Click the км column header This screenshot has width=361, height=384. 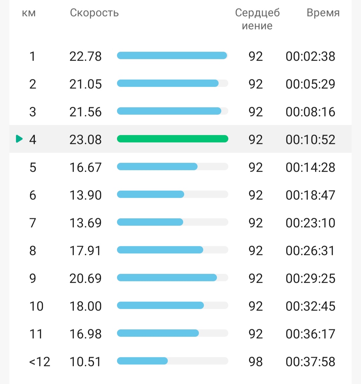[29, 13]
